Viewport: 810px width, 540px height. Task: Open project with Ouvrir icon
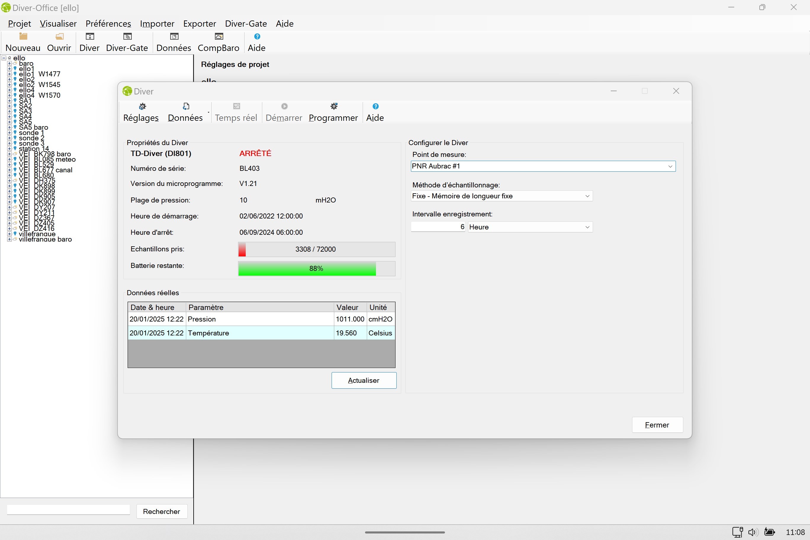click(59, 42)
